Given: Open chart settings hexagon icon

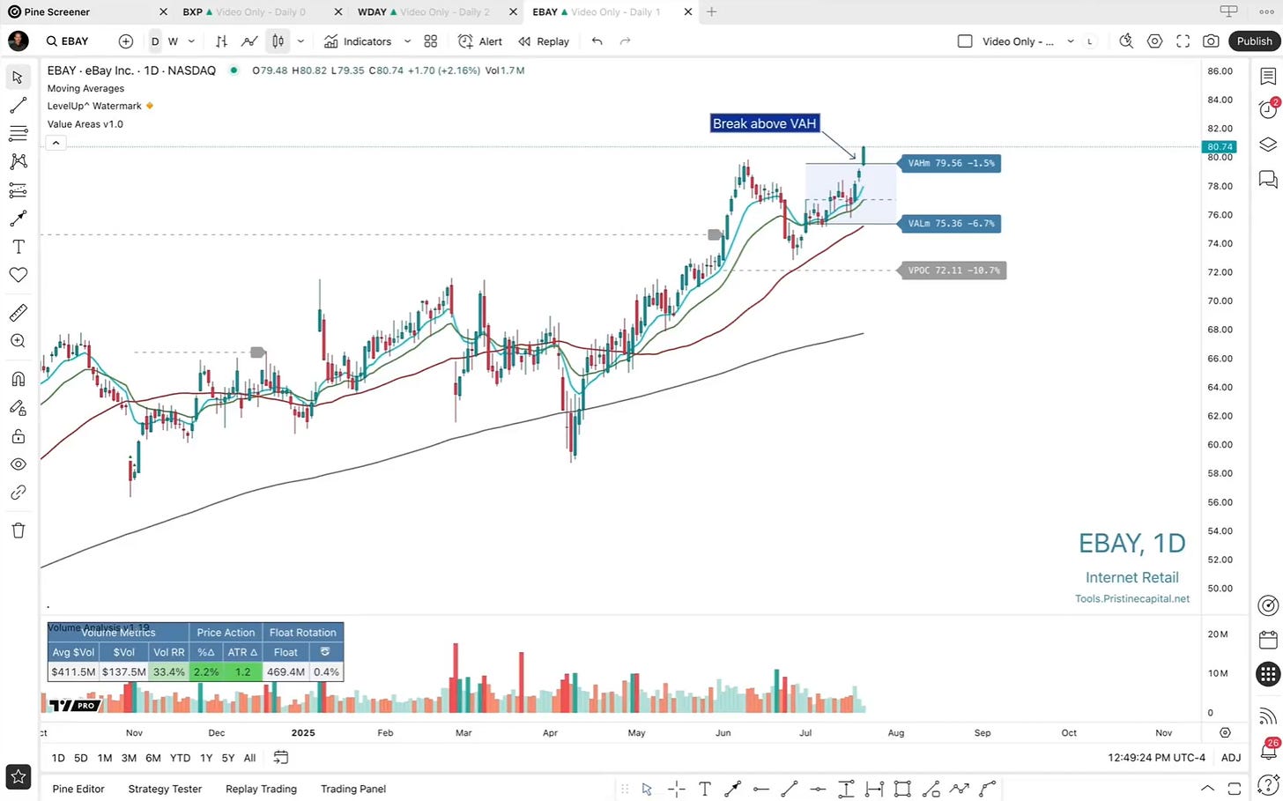Looking at the screenshot, I should [1154, 41].
